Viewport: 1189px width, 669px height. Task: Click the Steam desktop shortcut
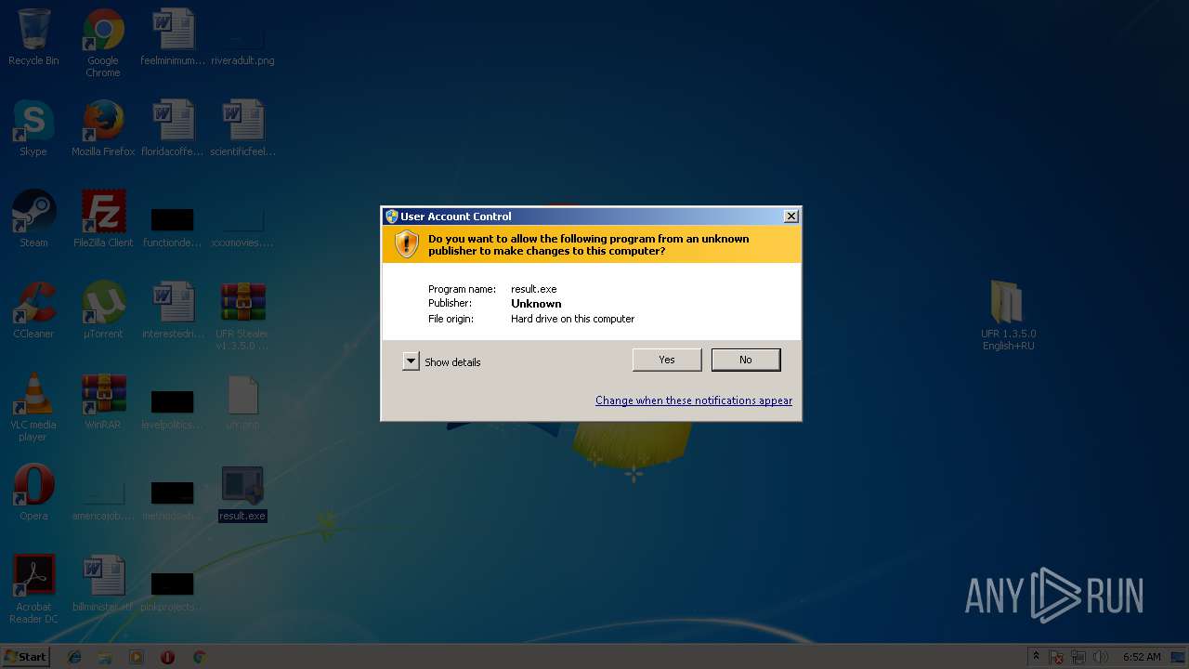click(x=33, y=219)
